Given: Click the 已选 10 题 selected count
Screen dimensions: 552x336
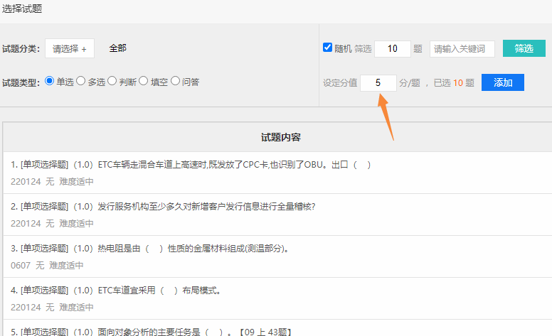Looking at the screenshot, I should 454,82.
